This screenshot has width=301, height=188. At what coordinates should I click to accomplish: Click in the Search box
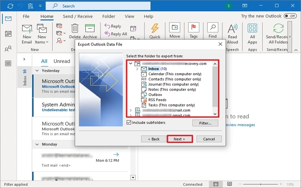click(x=98, y=6)
